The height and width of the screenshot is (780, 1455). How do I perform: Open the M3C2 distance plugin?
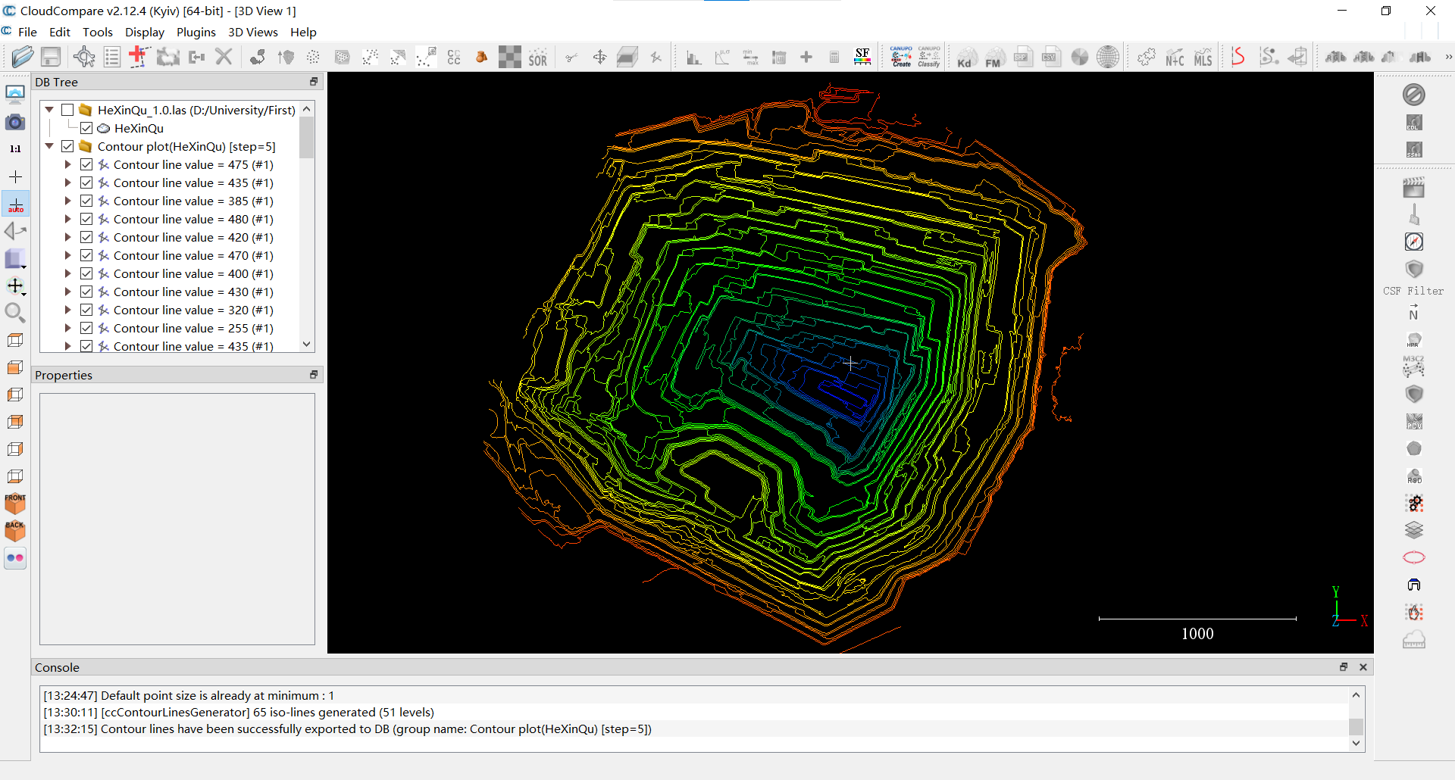pyautogui.click(x=1414, y=367)
